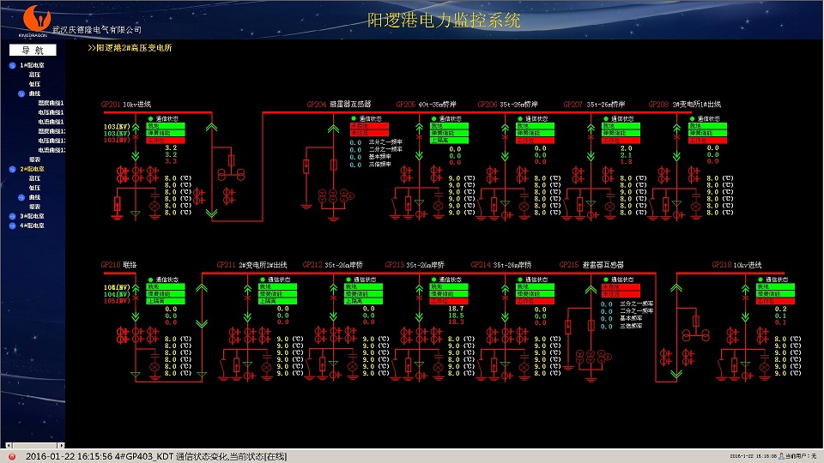Image resolution: width=824 pixels, height=463 pixels.
Task: Click the GP218 10kv进线 panel title
Action: pos(736,265)
